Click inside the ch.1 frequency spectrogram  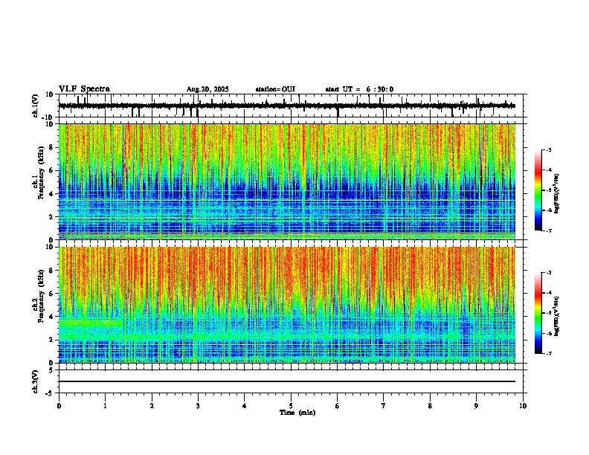coord(287,181)
